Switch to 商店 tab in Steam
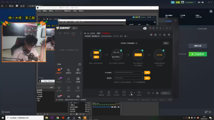This screenshot has height=120, width=214. 11,6
